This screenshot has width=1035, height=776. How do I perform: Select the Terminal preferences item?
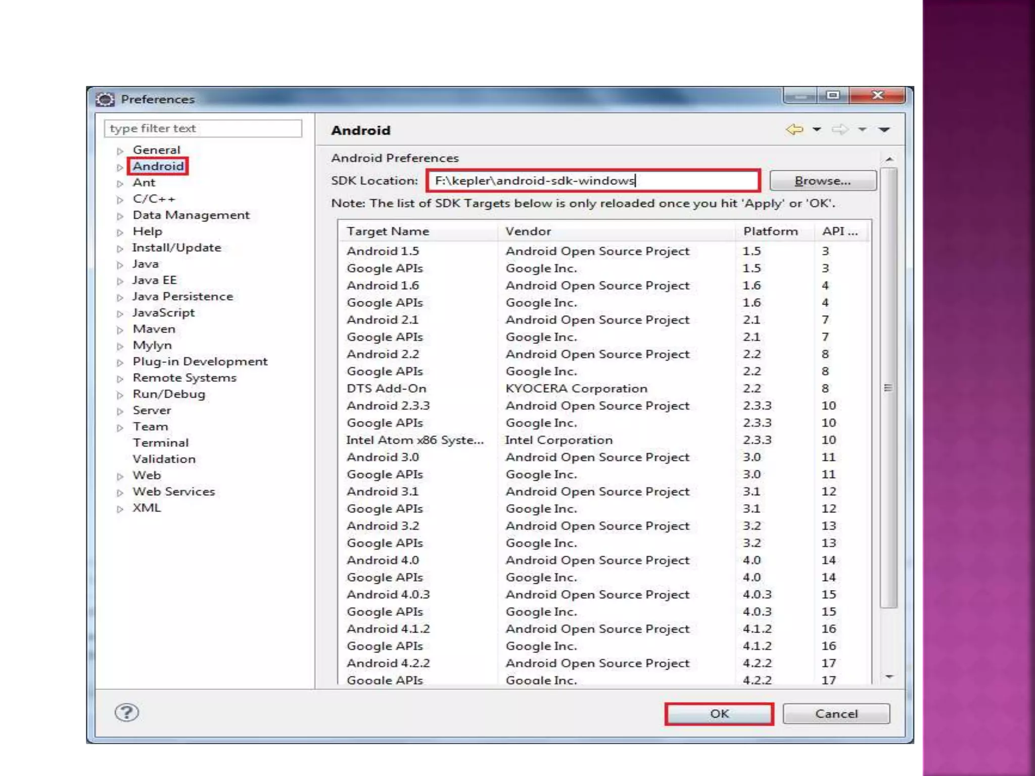pos(160,443)
